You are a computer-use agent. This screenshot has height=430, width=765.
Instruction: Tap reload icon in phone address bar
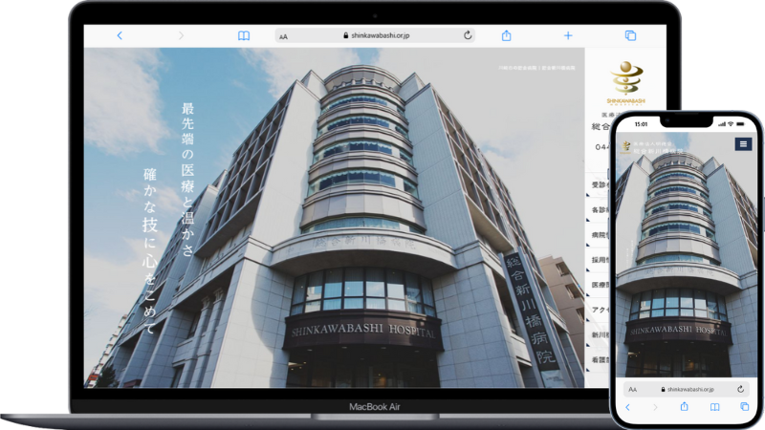(x=741, y=390)
